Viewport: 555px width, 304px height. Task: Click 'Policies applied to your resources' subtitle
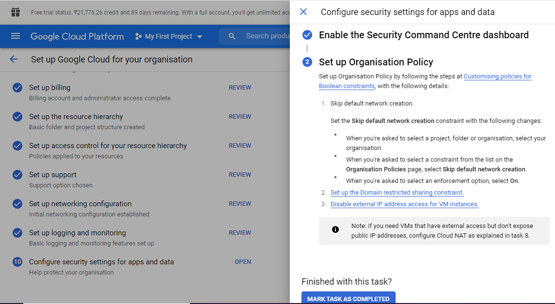click(x=76, y=156)
